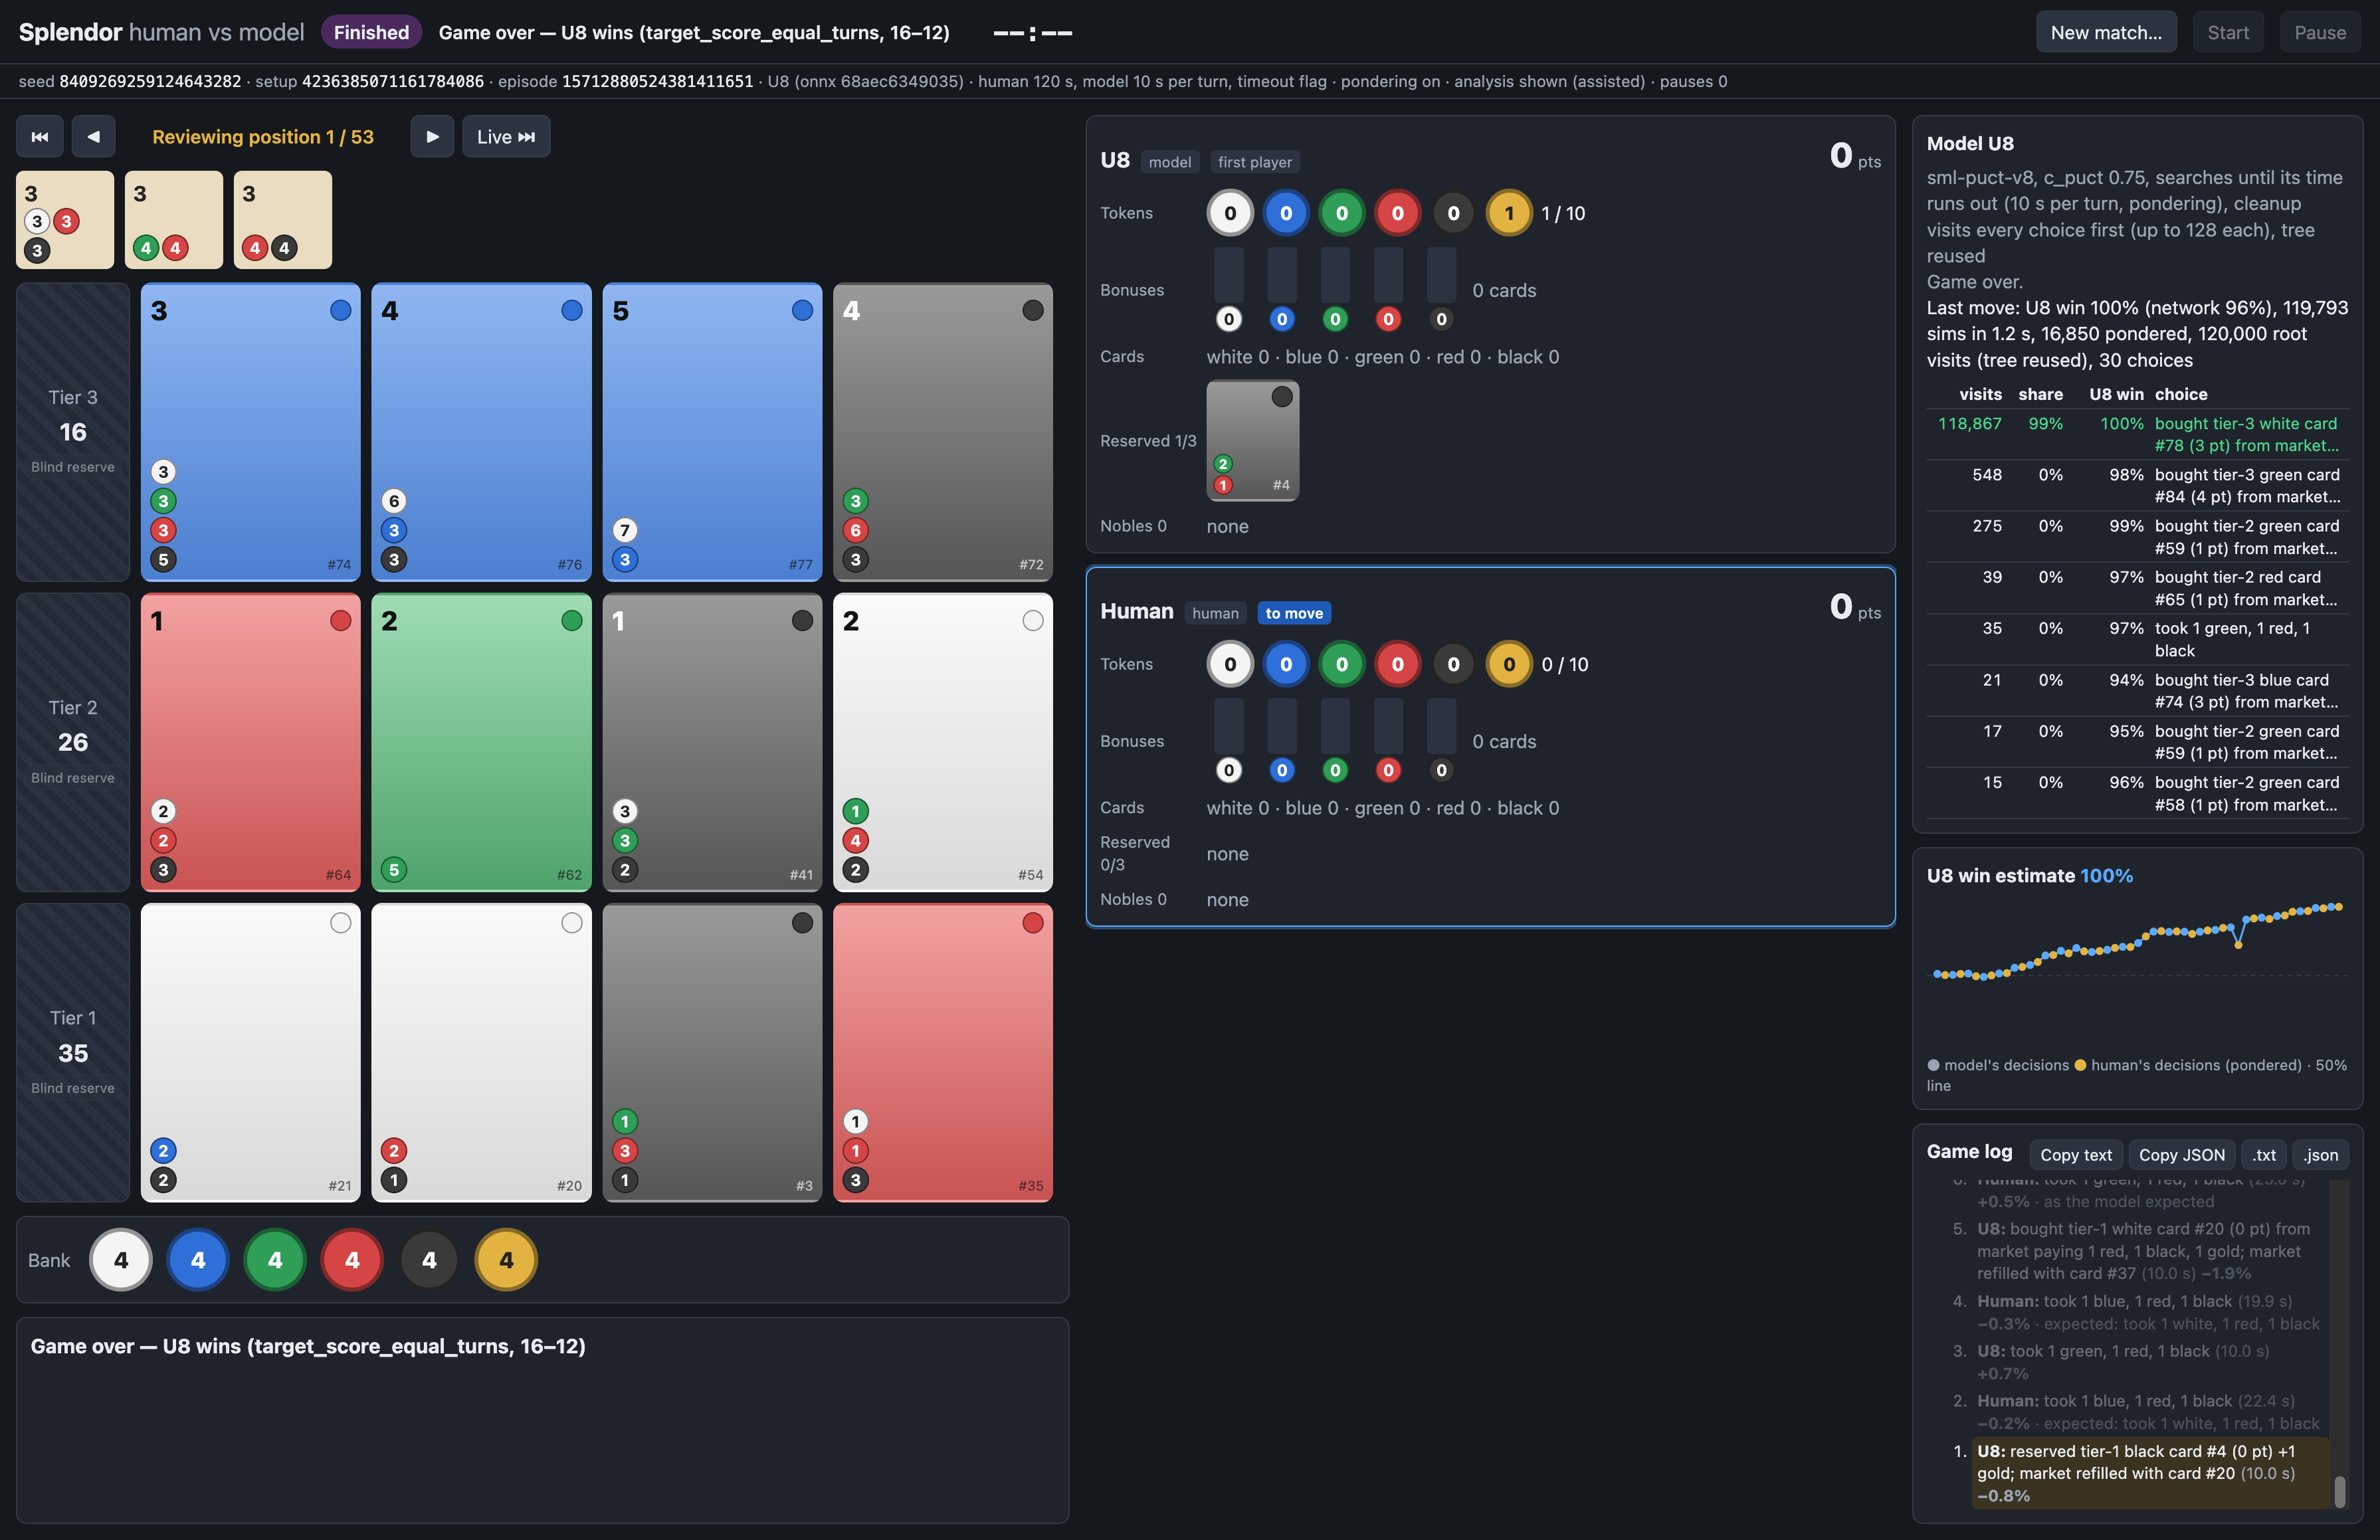Step back one position
This screenshot has width=2380, height=1540.
pos(93,137)
